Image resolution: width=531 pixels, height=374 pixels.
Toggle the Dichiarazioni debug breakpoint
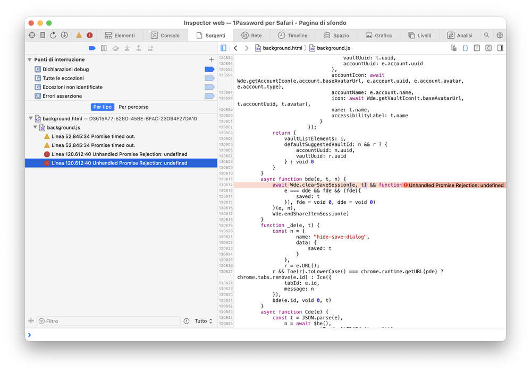209,69
